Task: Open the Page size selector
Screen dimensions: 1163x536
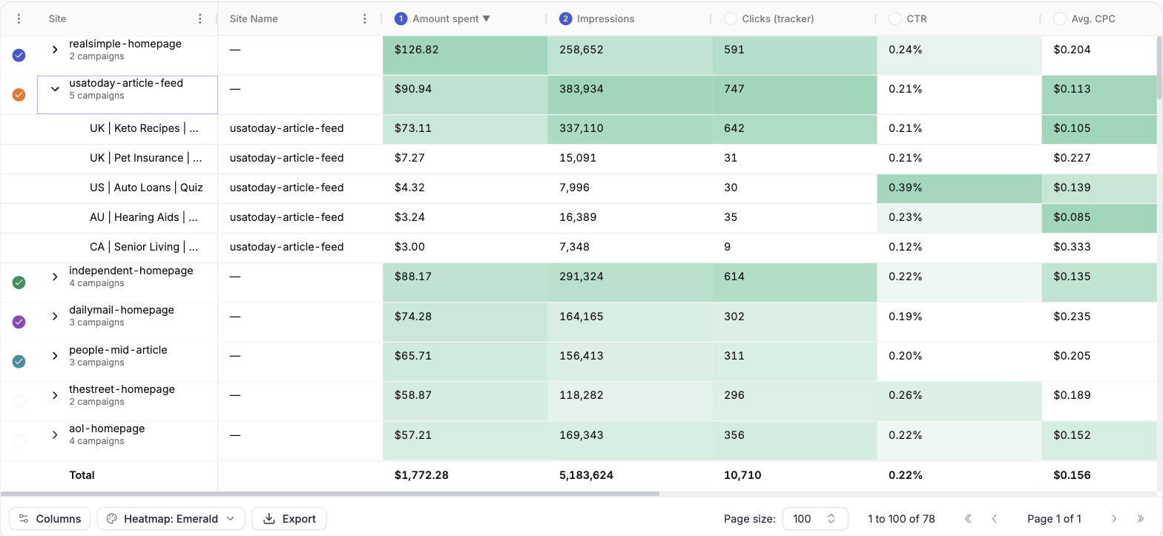Action: tap(814, 519)
